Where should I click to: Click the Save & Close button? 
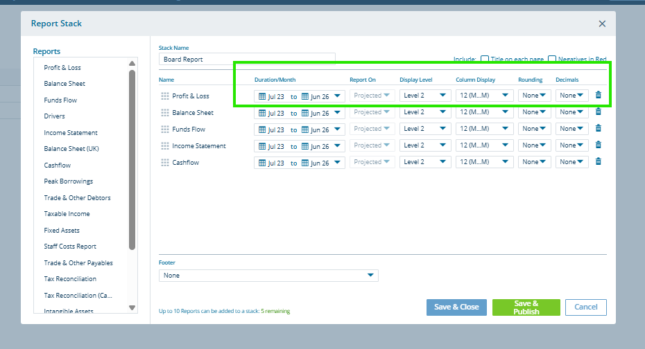click(456, 307)
